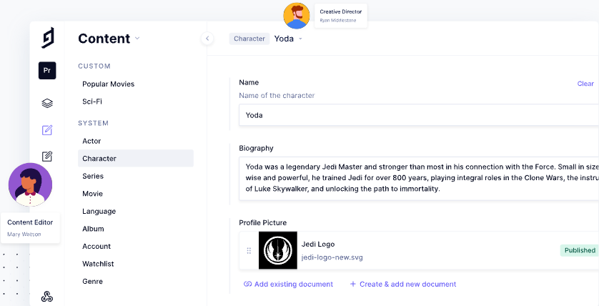This screenshot has width=599, height=306.
Task: Click the Creative Director avatar
Action: point(296,16)
